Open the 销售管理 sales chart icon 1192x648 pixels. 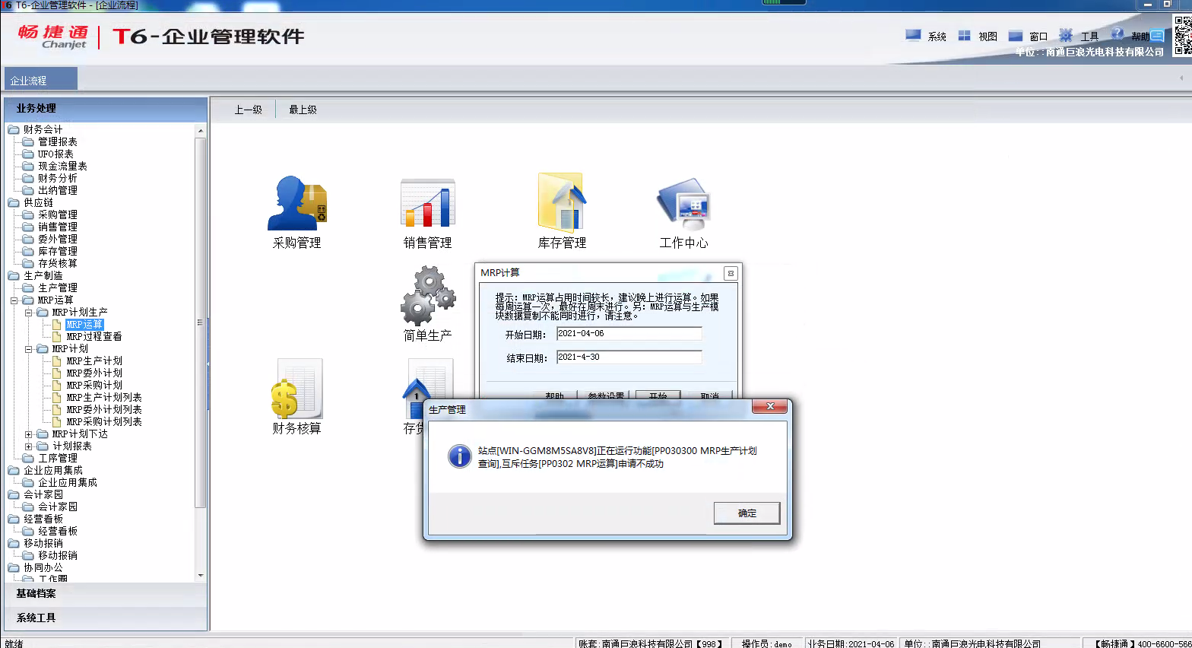click(x=428, y=203)
